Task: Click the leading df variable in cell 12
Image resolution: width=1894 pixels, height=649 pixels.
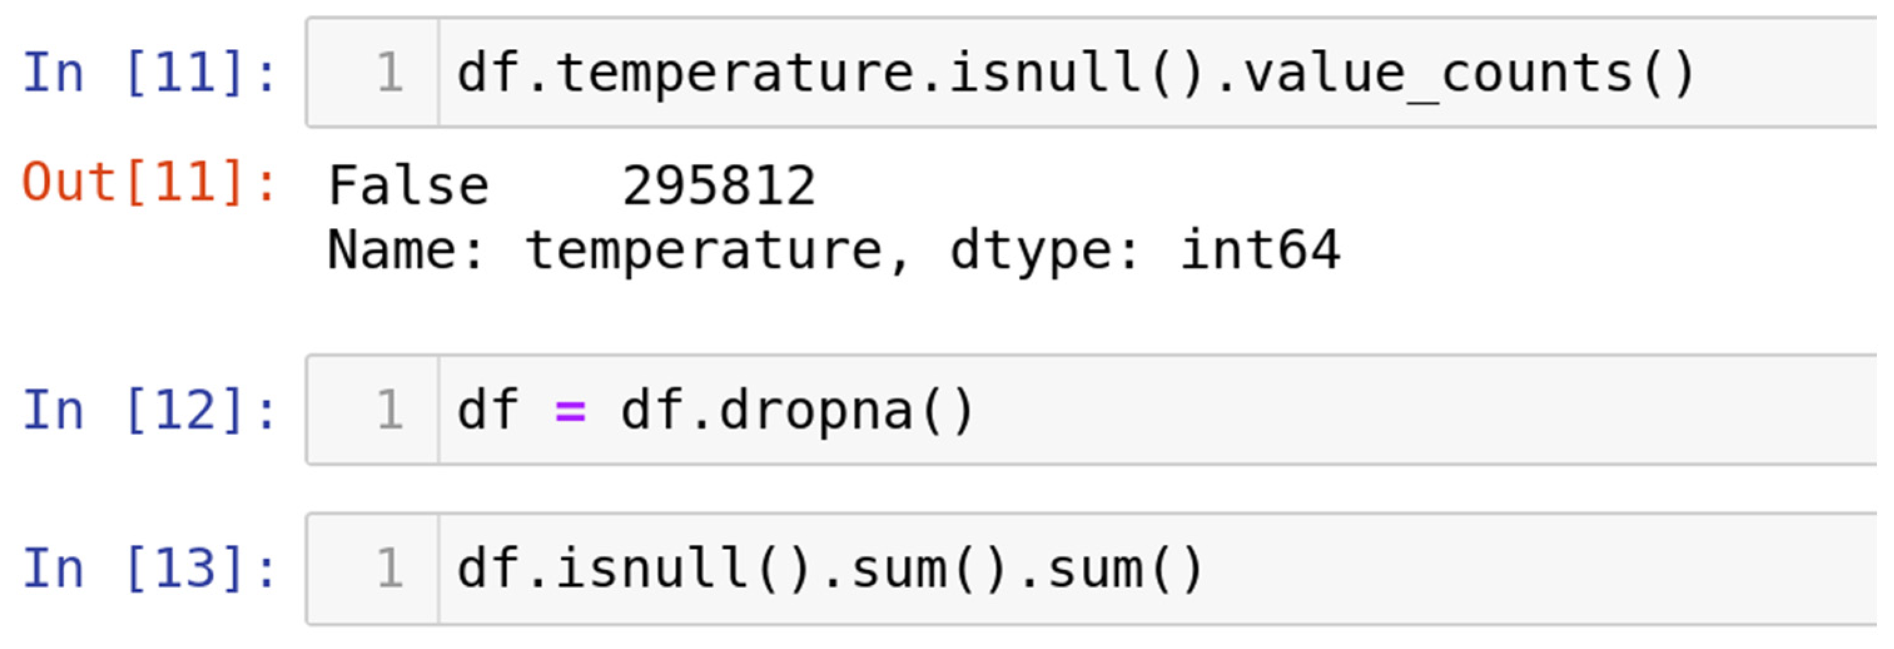Action: tap(488, 410)
